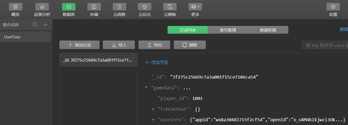Image resolution: width=348 pixels, height=125 pixels.
Task: Click the 添加字段 add field link
Action: click(157, 62)
